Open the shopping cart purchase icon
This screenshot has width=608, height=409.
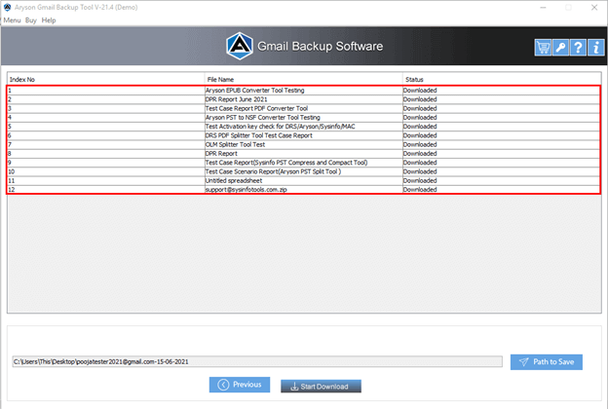click(x=543, y=48)
